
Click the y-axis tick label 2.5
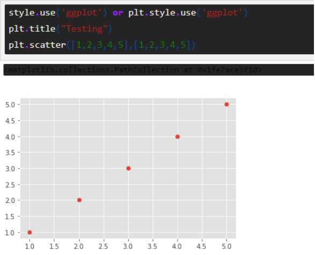[10, 185]
